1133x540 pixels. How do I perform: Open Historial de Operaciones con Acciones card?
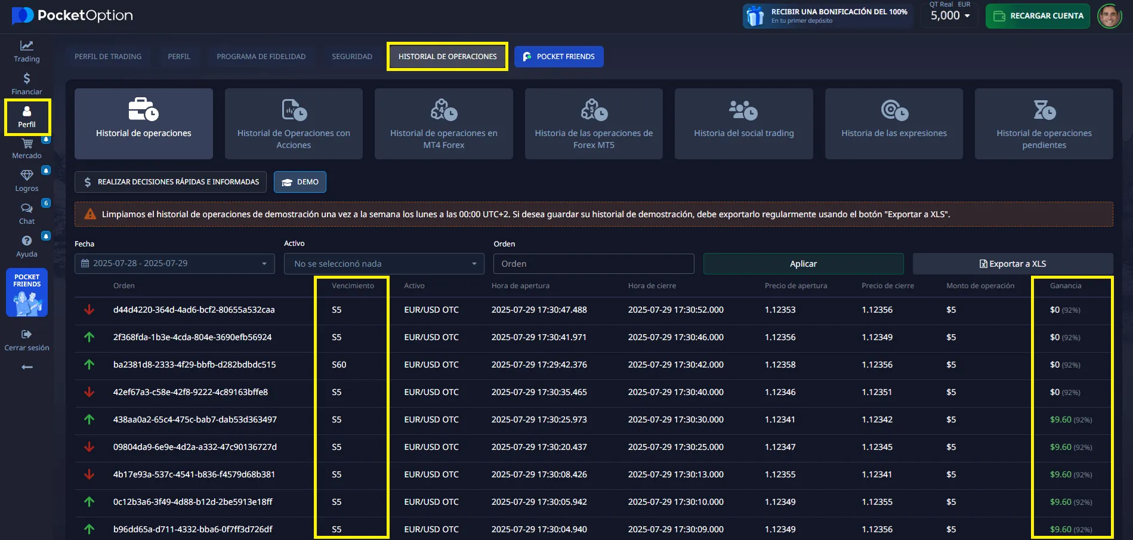click(294, 124)
